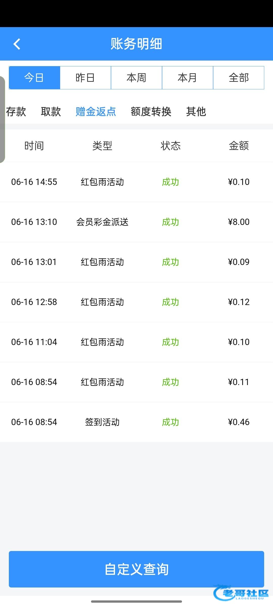The image size is (273, 608).
Task: Open the 会员彩金派送 ¥8.00 record
Action: (x=136, y=222)
